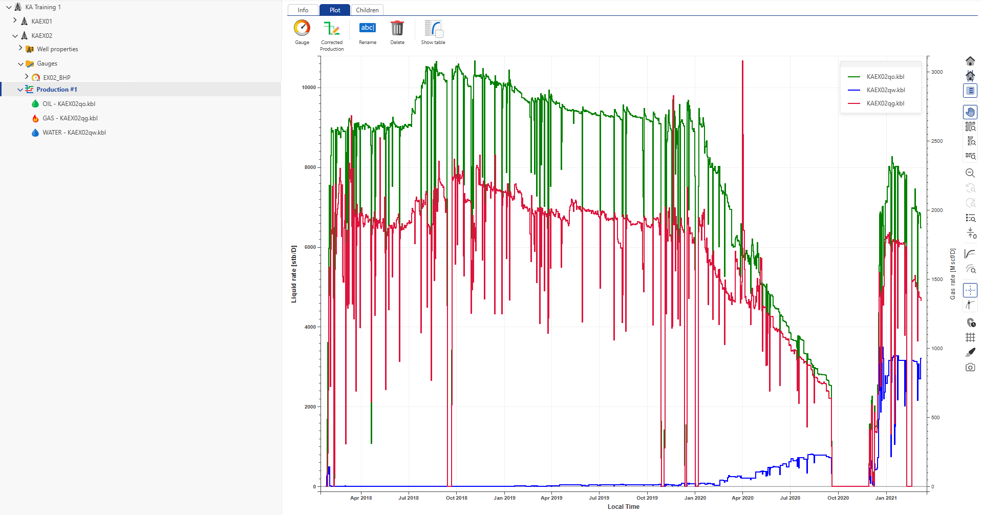Select OIL - KAEX02qo.kbl tree item
The image size is (982, 515).
[69, 104]
